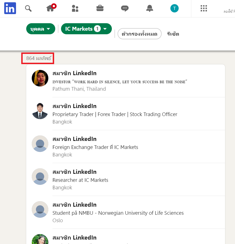Viewport: 235px width, 244px height.
Task: Expand the IC Markets company filter
Action: (86, 29)
